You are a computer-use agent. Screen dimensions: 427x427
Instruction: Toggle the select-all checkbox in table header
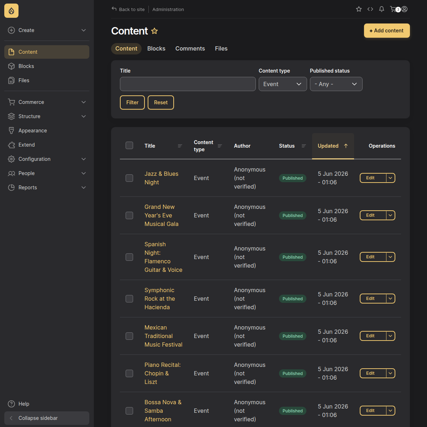point(130,145)
